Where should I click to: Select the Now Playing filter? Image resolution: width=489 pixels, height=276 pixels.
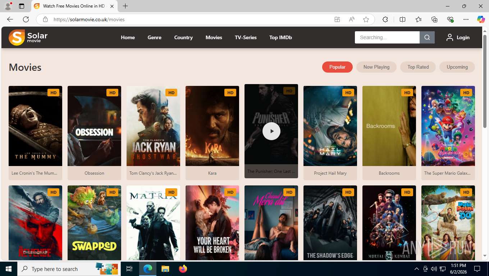376,67
